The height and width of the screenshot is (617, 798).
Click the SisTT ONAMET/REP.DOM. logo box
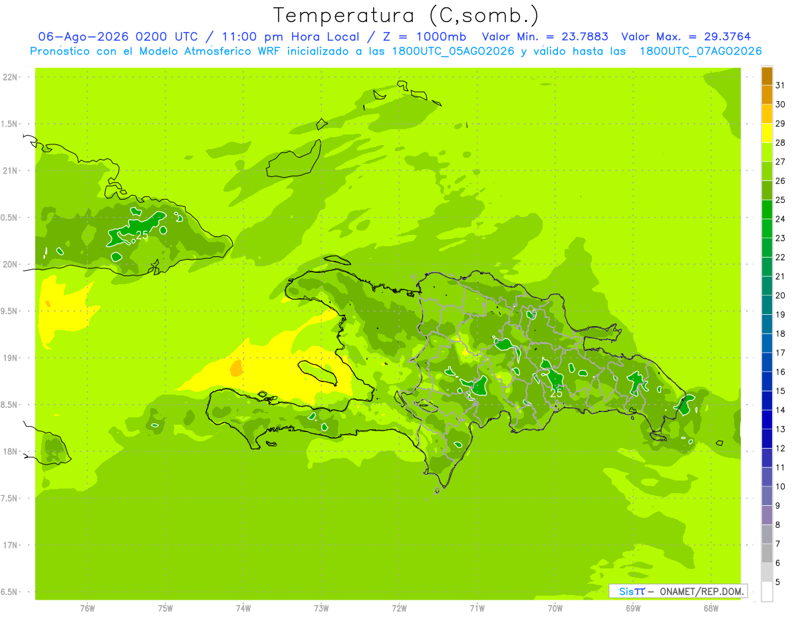[x=678, y=591]
